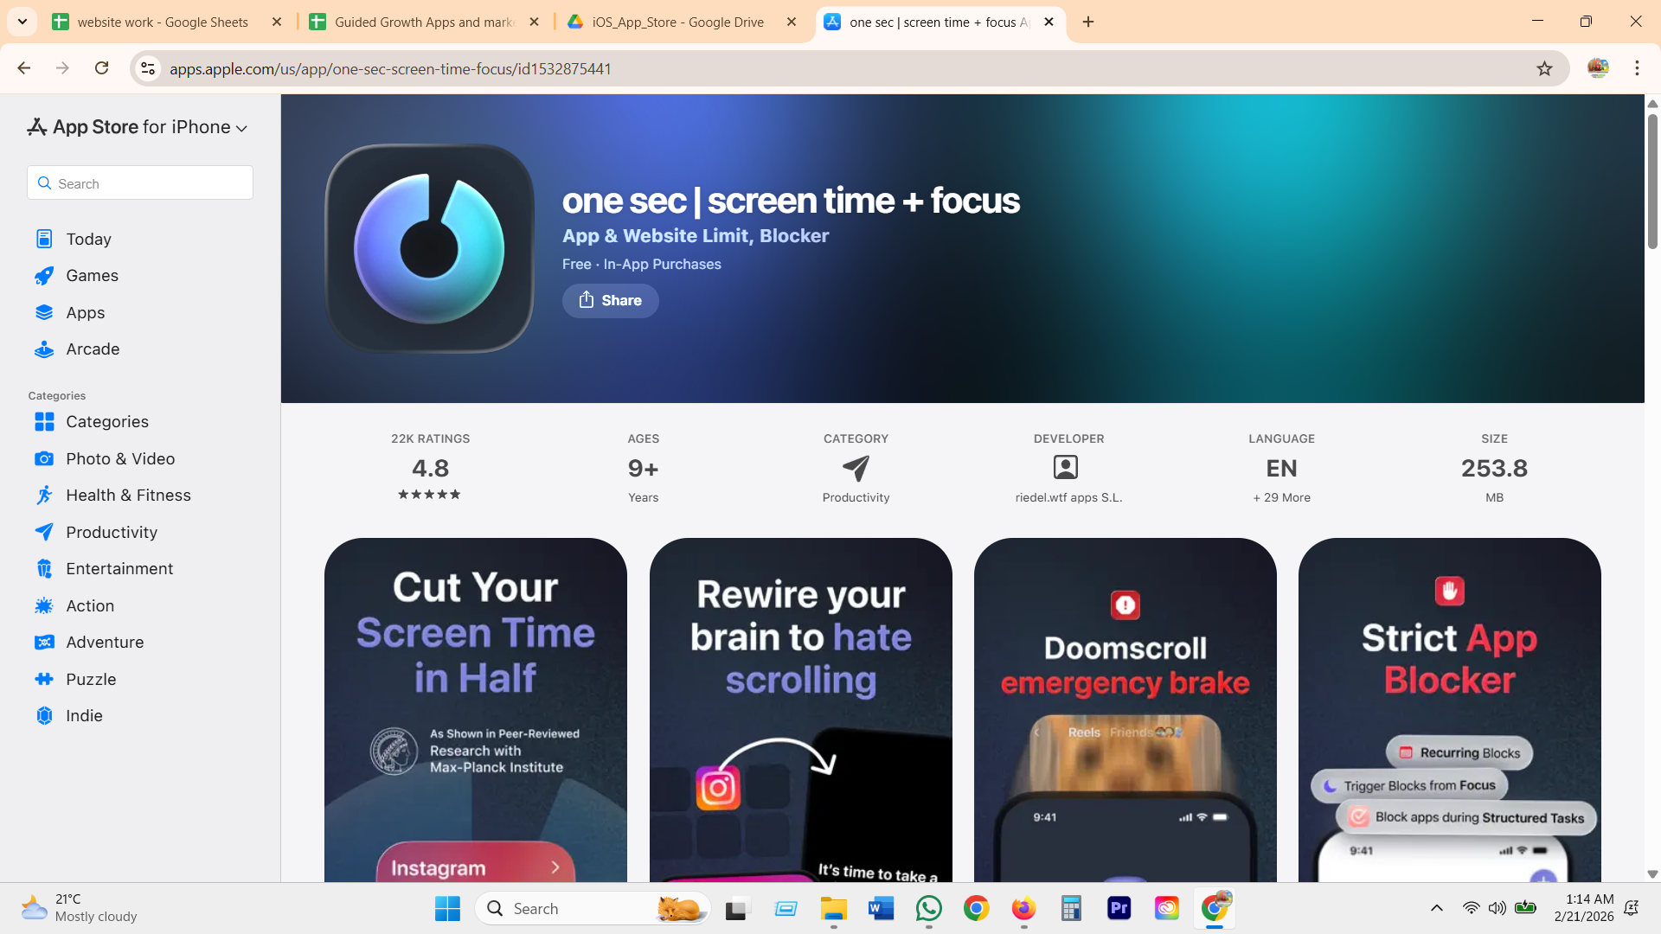Launch WhatsApp from the taskbar
The width and height of the screenshot is (1661, 934).
coord(929,908)
